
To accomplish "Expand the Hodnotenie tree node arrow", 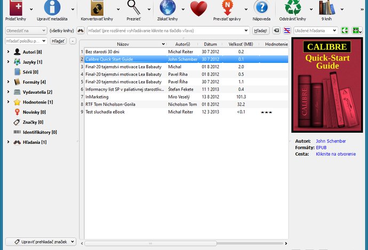I will 8,102.
